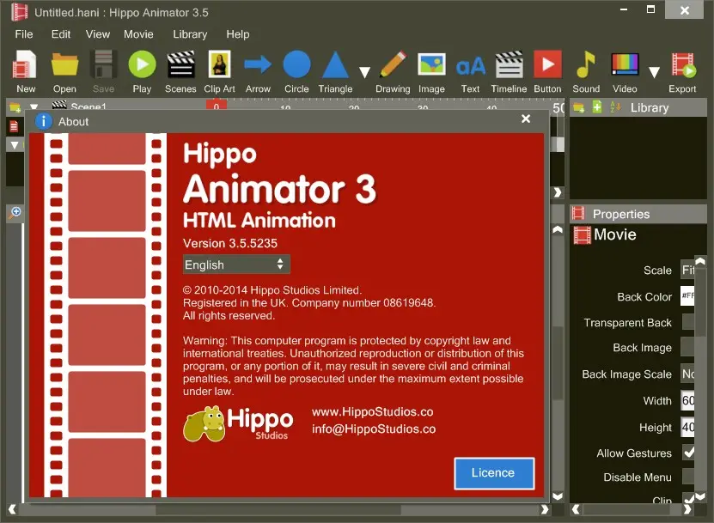Click red document icon in left sidebar
The width and height of the screenshot is (714, 523).
click(x=14, y=126)
